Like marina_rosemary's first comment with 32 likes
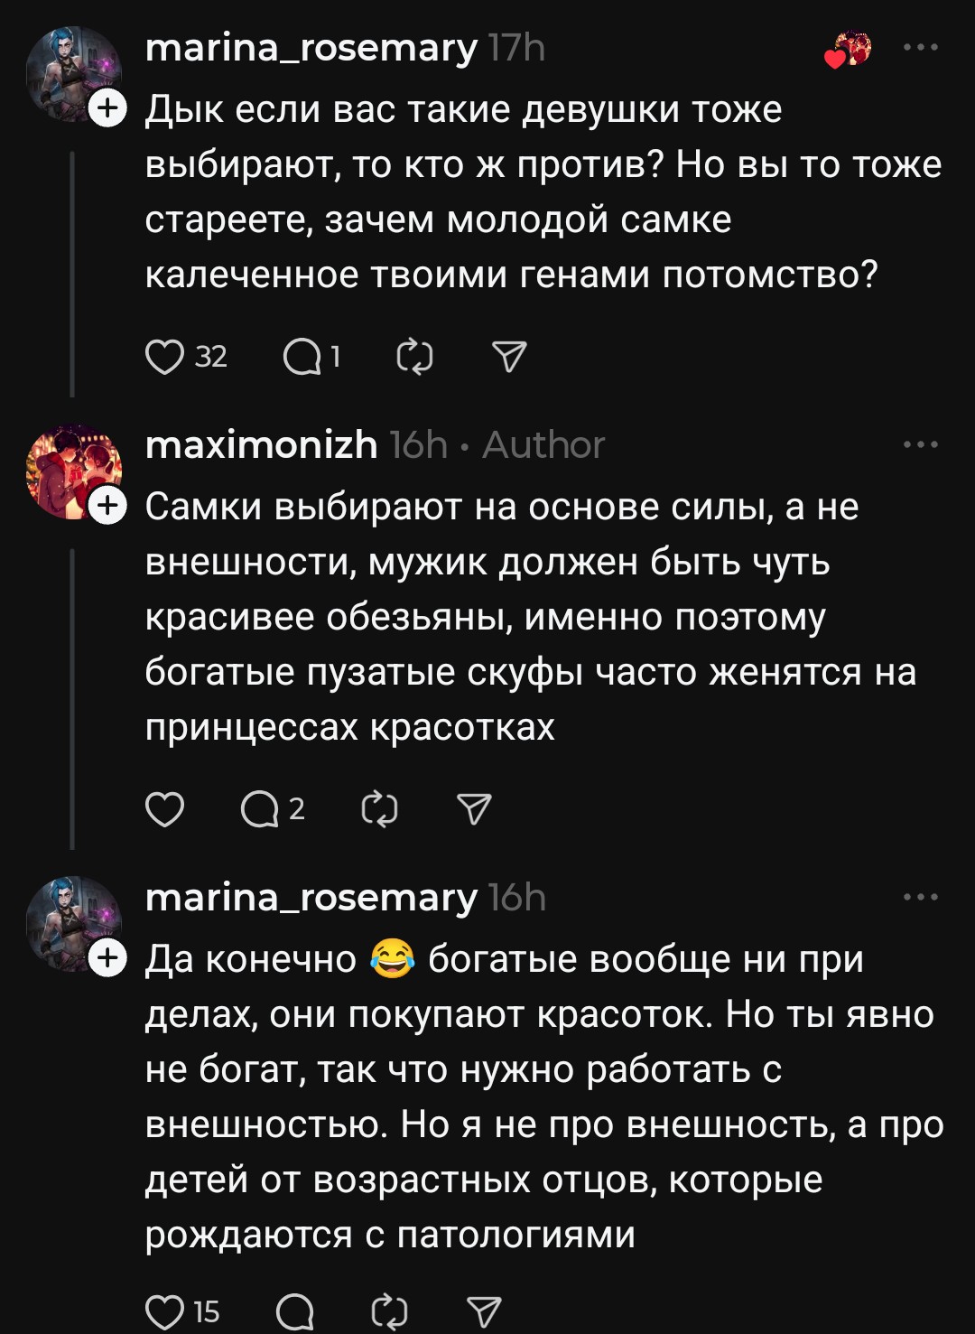Image resolution: width=975 pixels, height=1334 pixels. pyautogui.click(x=165, y=358)
